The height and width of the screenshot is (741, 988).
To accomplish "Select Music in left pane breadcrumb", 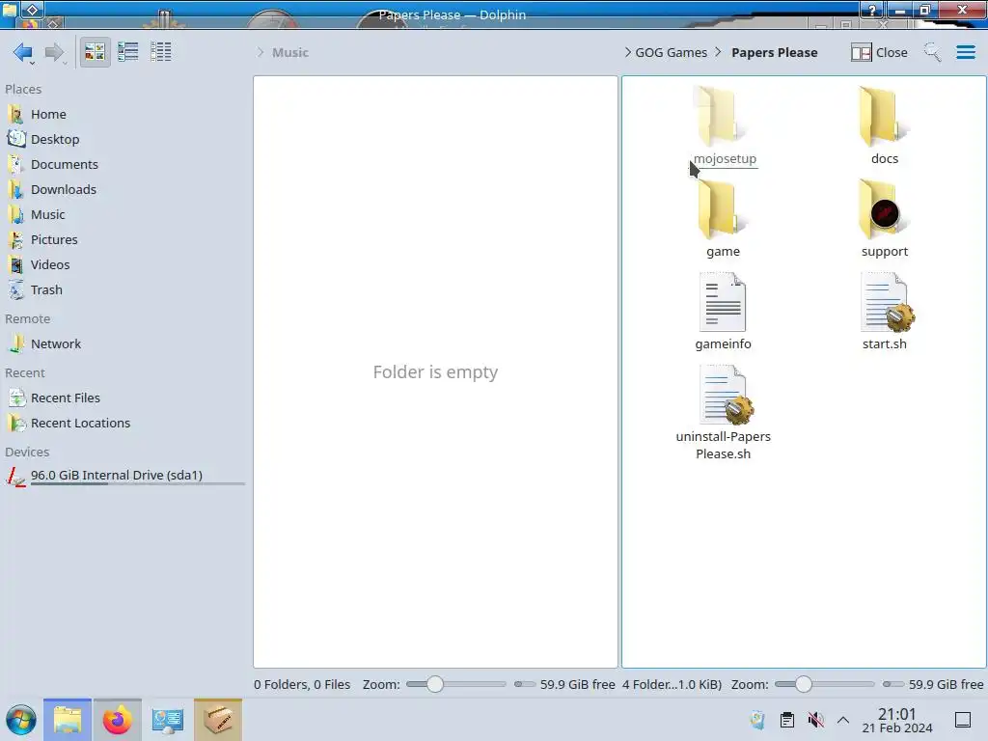I will coord(289,52).
